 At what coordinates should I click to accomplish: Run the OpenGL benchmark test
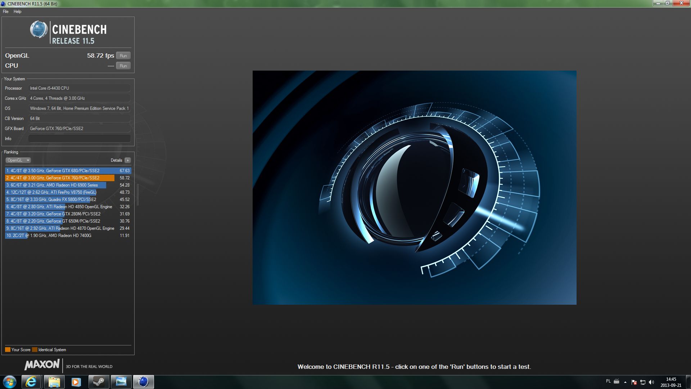(123, 56)
